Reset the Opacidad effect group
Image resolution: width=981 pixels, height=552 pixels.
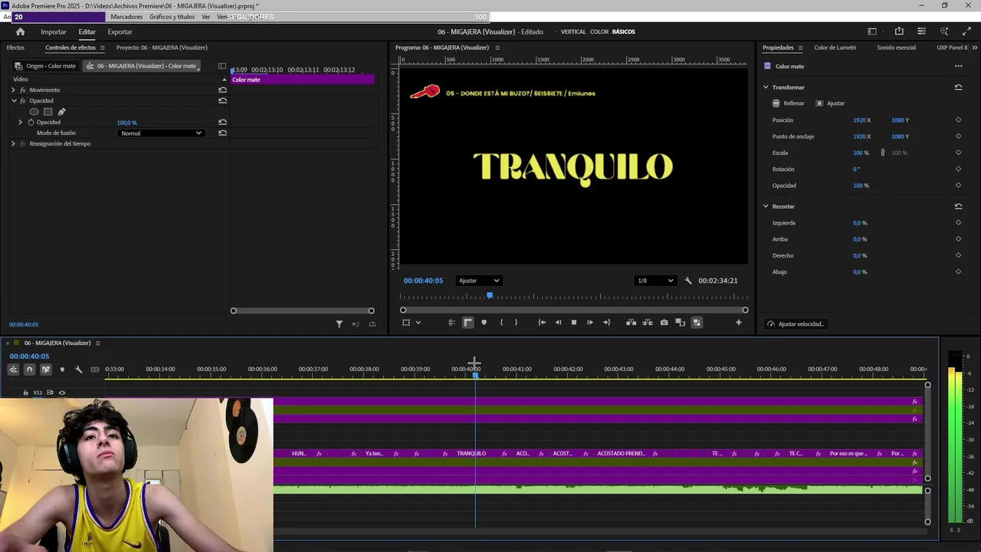click(x=222, y=100)
